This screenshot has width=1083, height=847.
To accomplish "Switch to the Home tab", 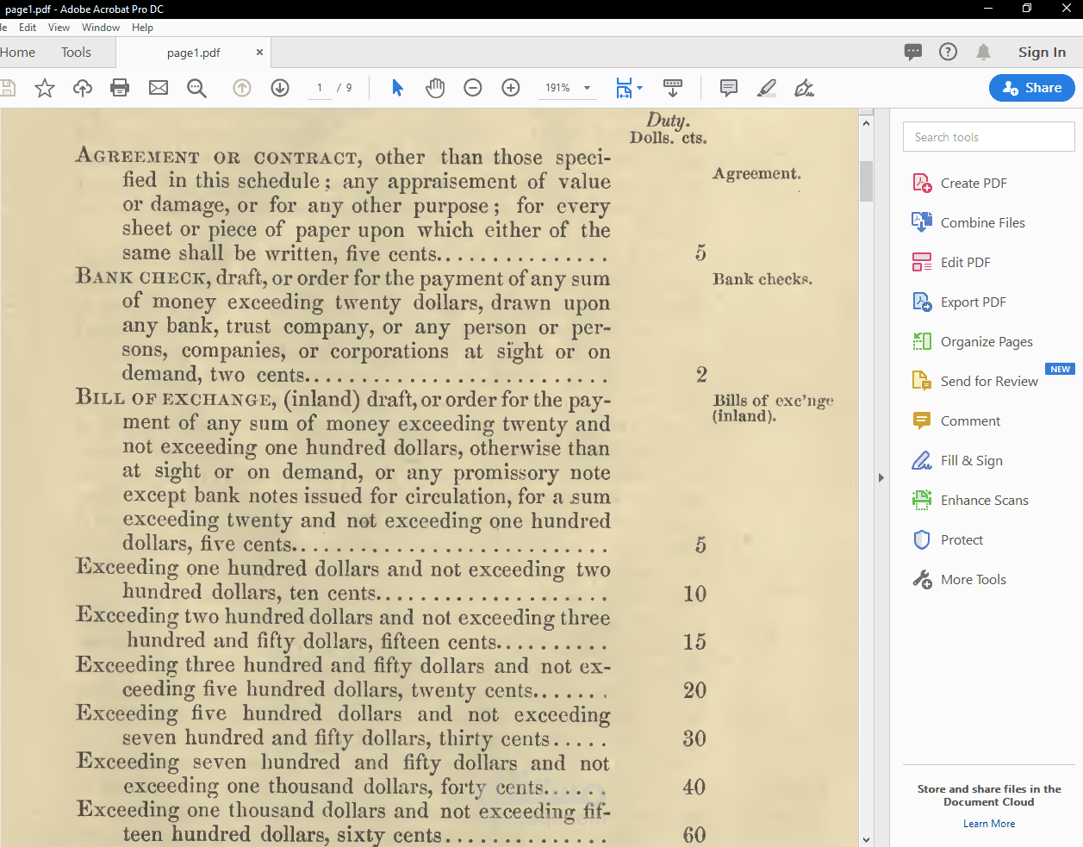I will (x=18, y=52).
